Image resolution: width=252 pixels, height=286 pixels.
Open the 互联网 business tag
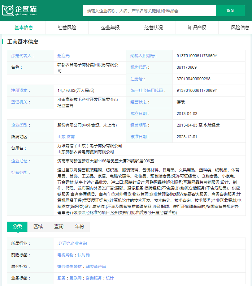coord(75,278)
